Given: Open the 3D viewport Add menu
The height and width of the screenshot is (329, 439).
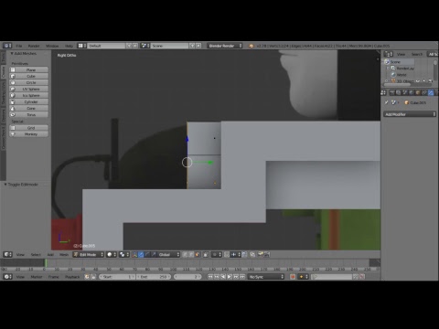Looking at the screenshot, I should coord(50,254).
